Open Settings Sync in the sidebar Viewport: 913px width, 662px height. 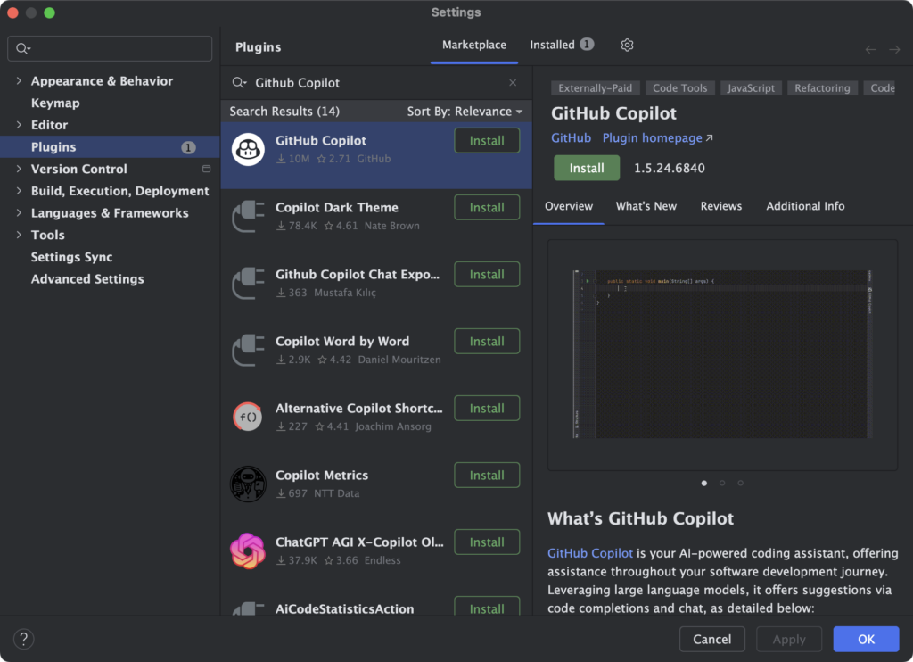point(71,257)
